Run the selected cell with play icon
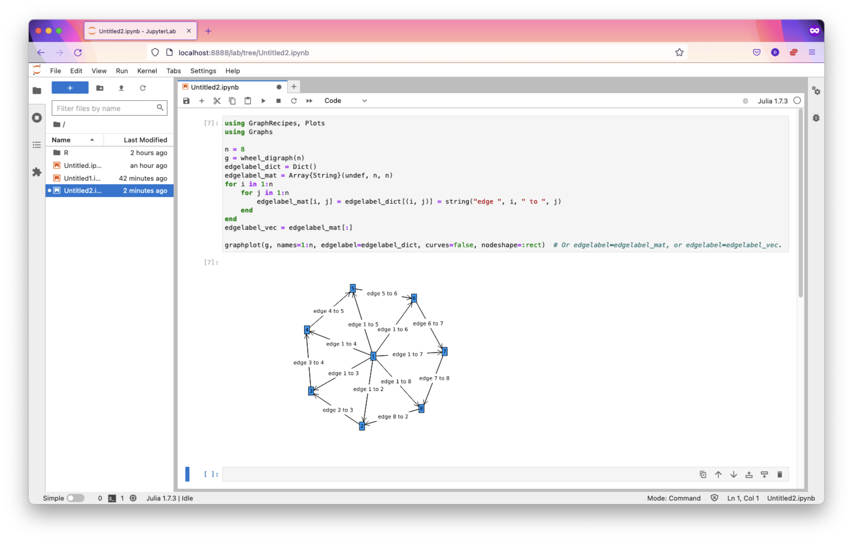The image size is (853, 542). pyautogui.click(x=263, y=101)
